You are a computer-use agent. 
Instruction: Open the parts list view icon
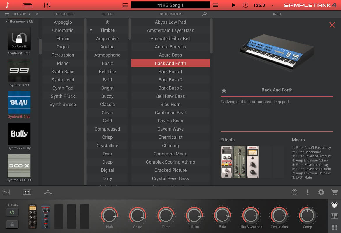(27, 5)
